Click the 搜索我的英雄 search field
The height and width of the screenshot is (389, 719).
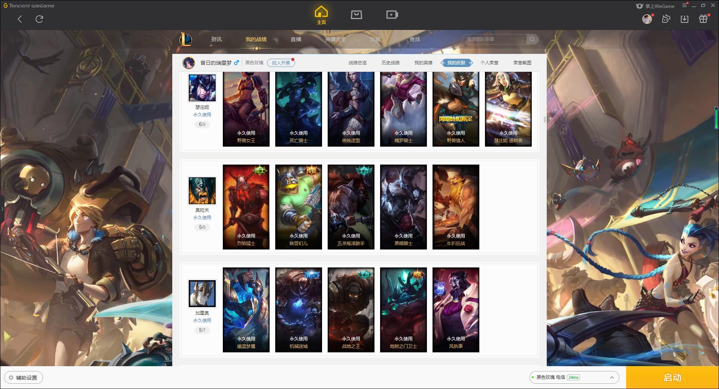(x=495, y=39)
